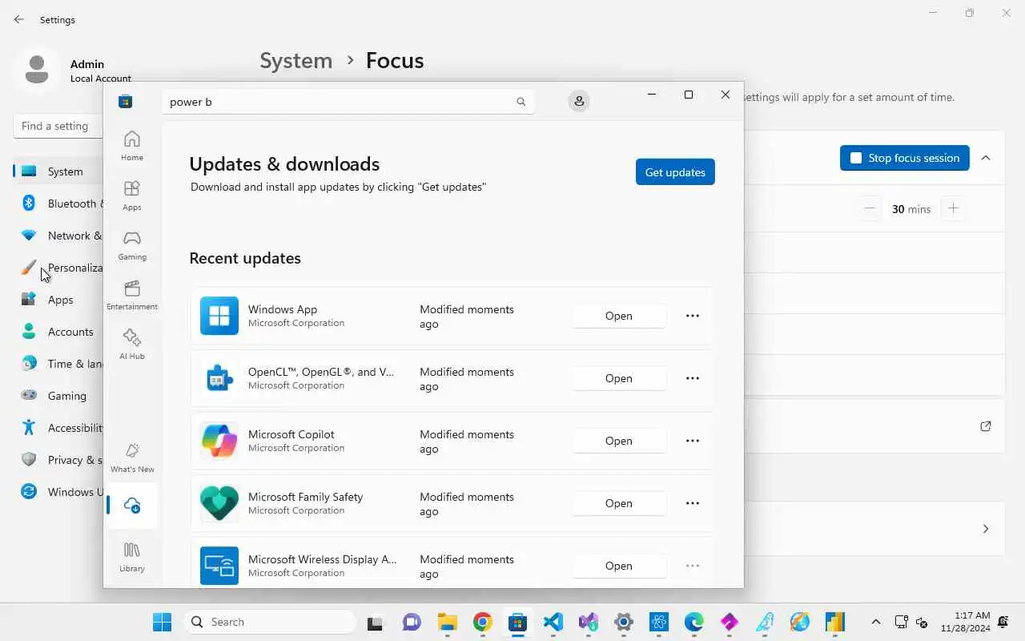Open Bluetooth settings in sidebar
This screenshot has width=1025, height=641.
coord(59,204)
